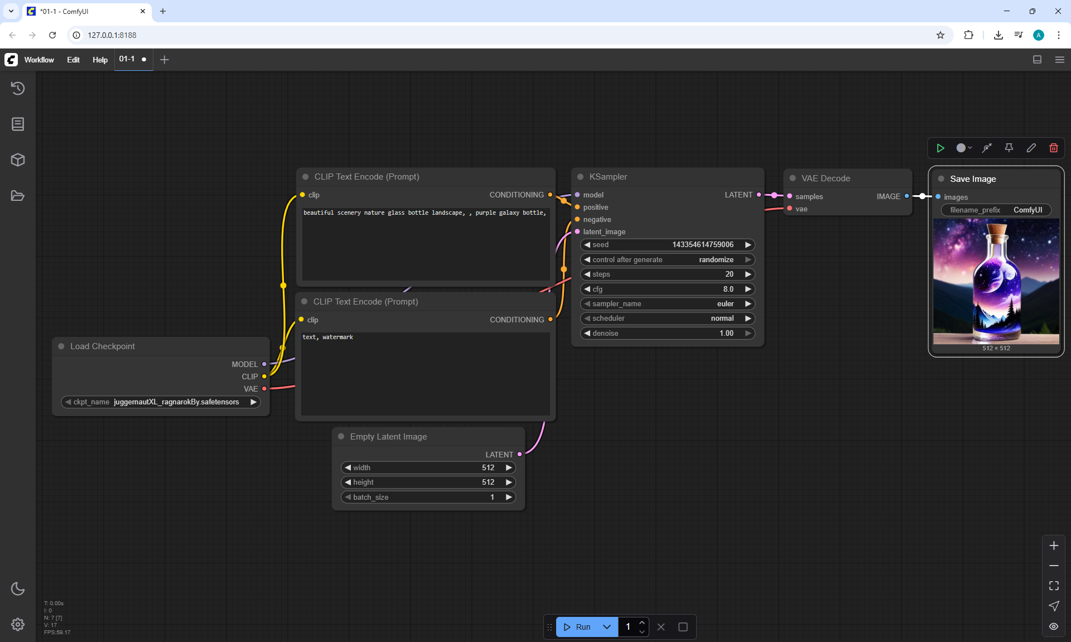Screen dimensions: 1071x642
Task: Collapse the KSampler node via its dot
Action: click(x=580, y=177)
